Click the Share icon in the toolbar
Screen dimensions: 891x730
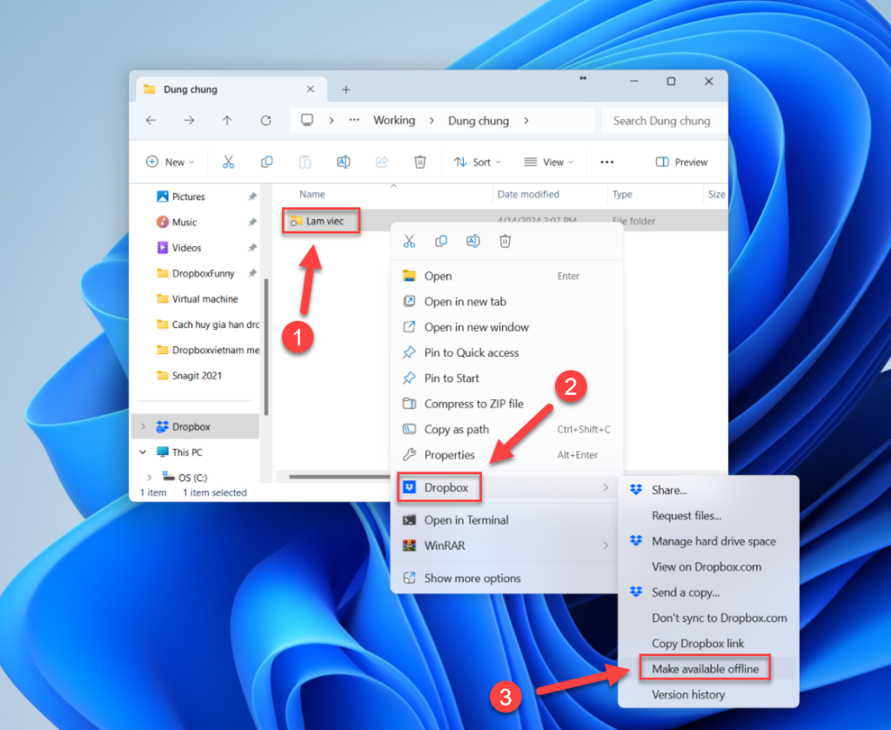[x=381, y=162]
